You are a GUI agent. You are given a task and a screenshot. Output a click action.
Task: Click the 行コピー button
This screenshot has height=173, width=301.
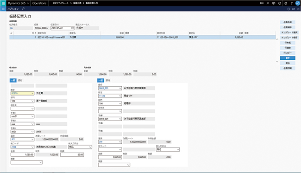point(288,53)
